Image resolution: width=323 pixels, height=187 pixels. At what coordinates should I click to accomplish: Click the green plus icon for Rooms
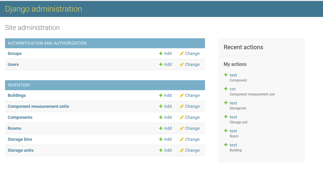[x=161, y=128]
